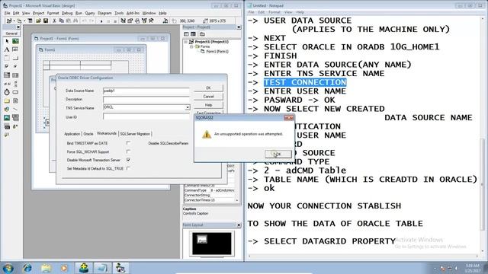Open Windows Explorer folder on taskbar
The width and height of the screenshot is (488, 274).
46,268
